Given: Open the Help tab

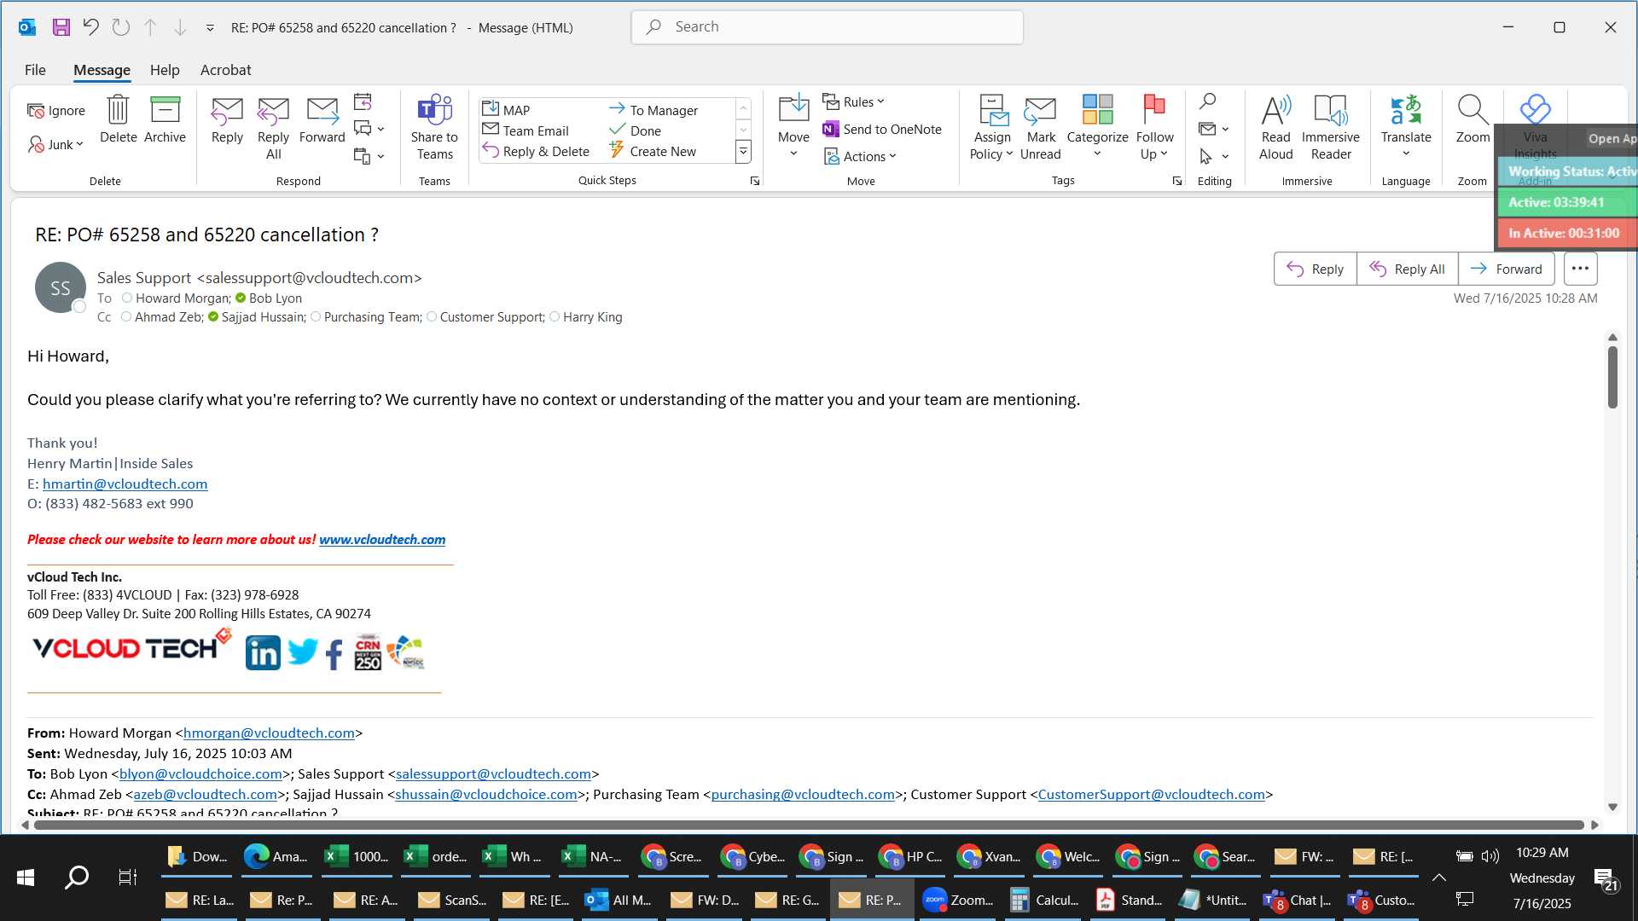Looking at the screenshot, I should (165, 70).
